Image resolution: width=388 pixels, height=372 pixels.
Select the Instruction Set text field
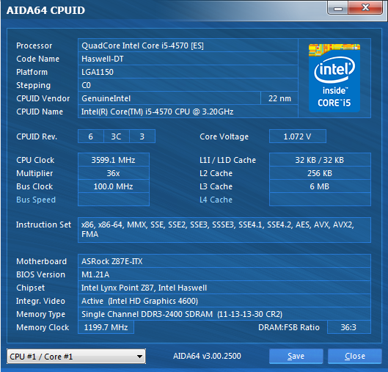pyautogui.click(x=224, y=230)
